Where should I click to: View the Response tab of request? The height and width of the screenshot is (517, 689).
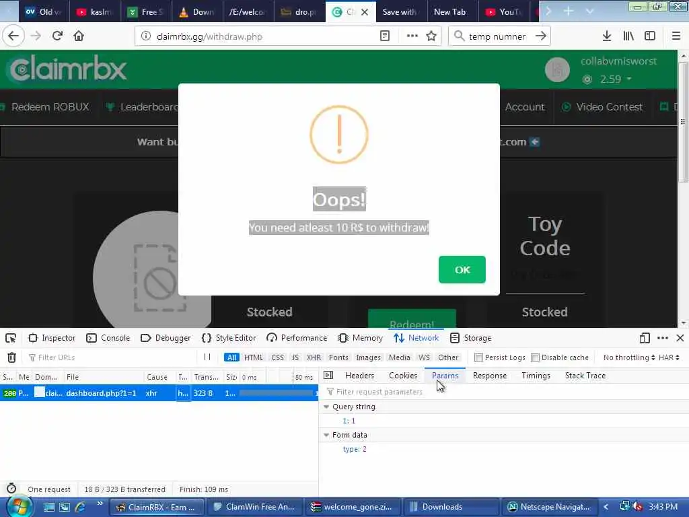pyautogui.click(x=490, y=376)
